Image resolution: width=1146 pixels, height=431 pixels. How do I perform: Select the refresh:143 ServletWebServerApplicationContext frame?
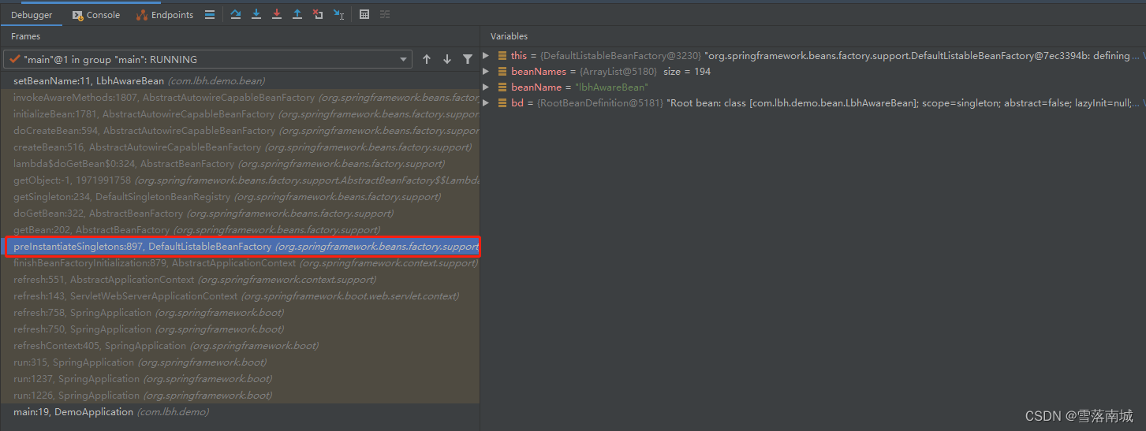point(240,296)
